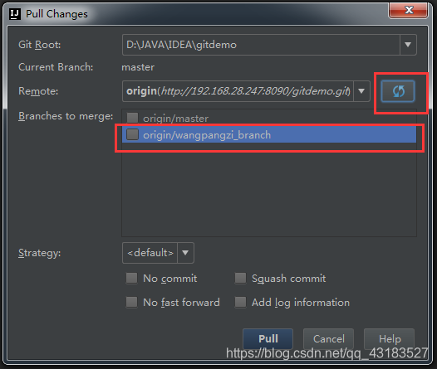The width and height of the screenshot is (437, 369).
Task: Check the origin/wangpangzi_branch checkbox
Action: tap(132, 134)
